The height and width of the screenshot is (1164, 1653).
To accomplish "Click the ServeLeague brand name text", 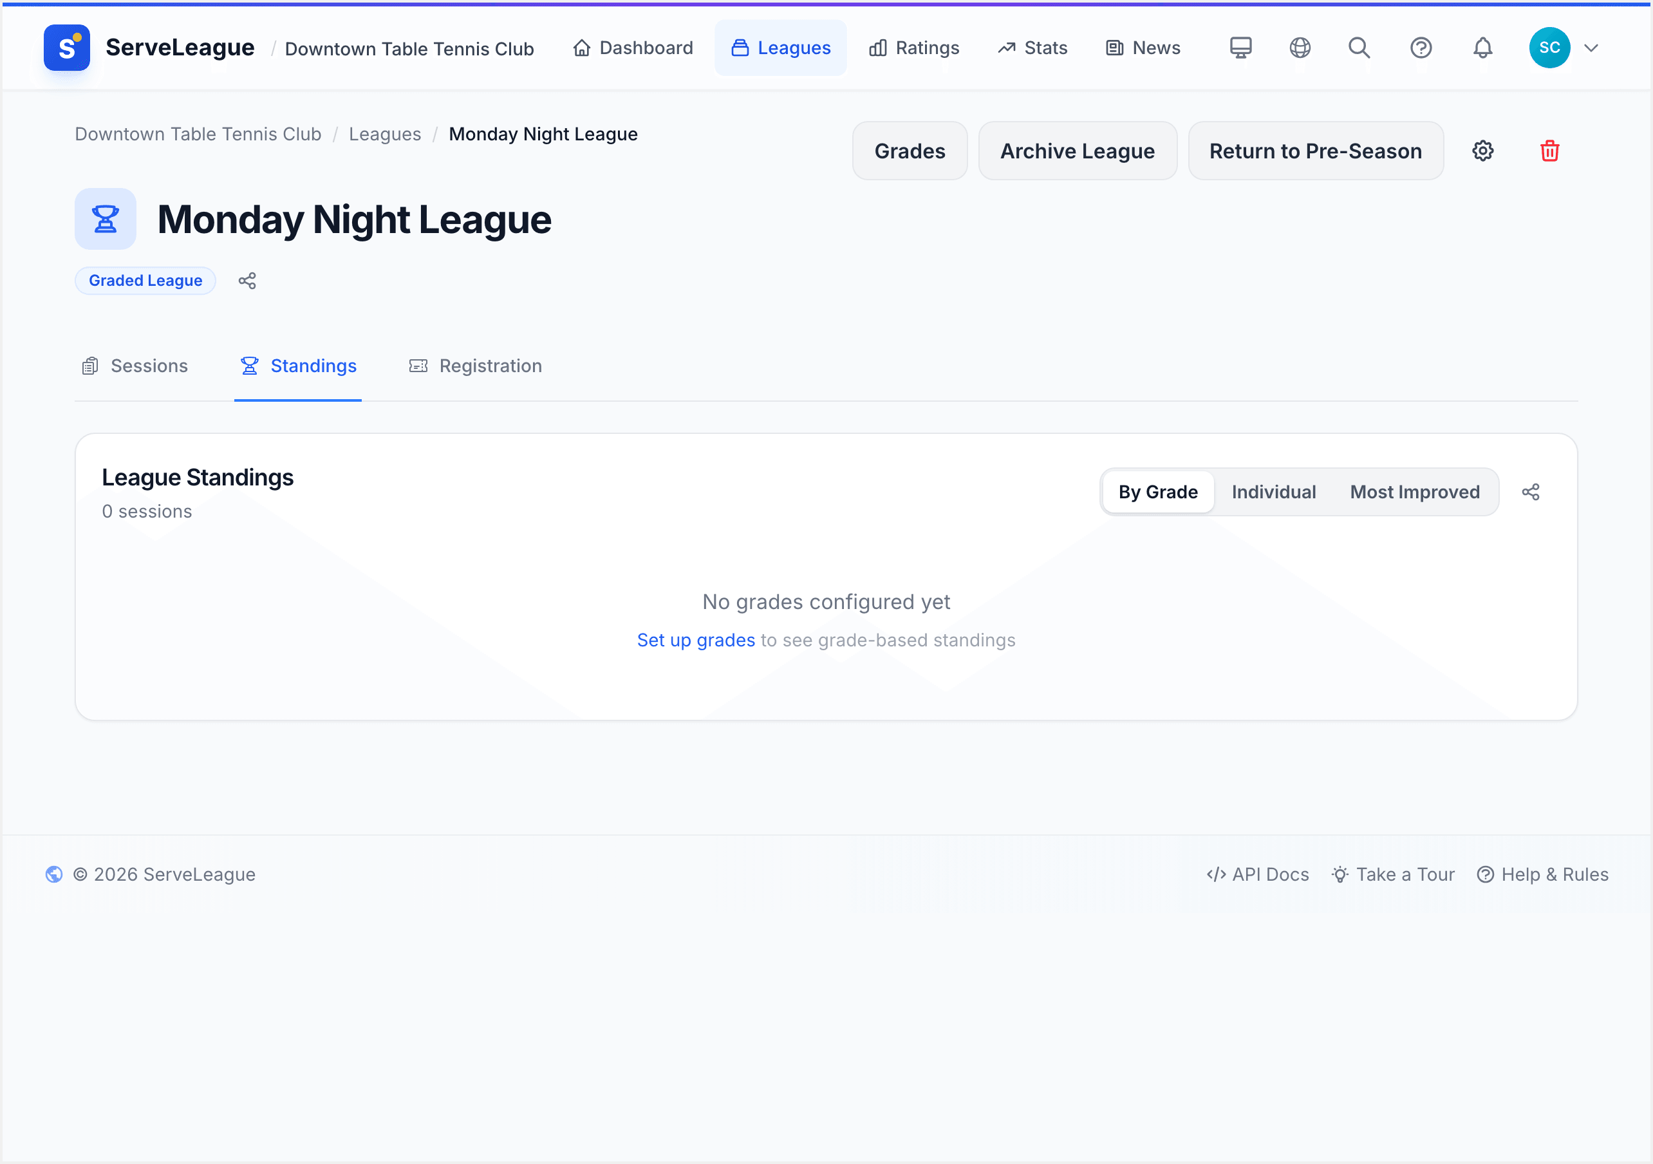I will (180, 48).
